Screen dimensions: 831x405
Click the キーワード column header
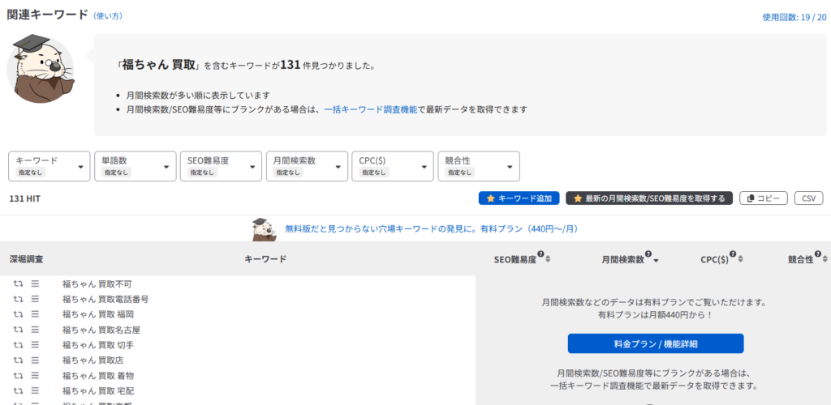click(x=265, y=259)
